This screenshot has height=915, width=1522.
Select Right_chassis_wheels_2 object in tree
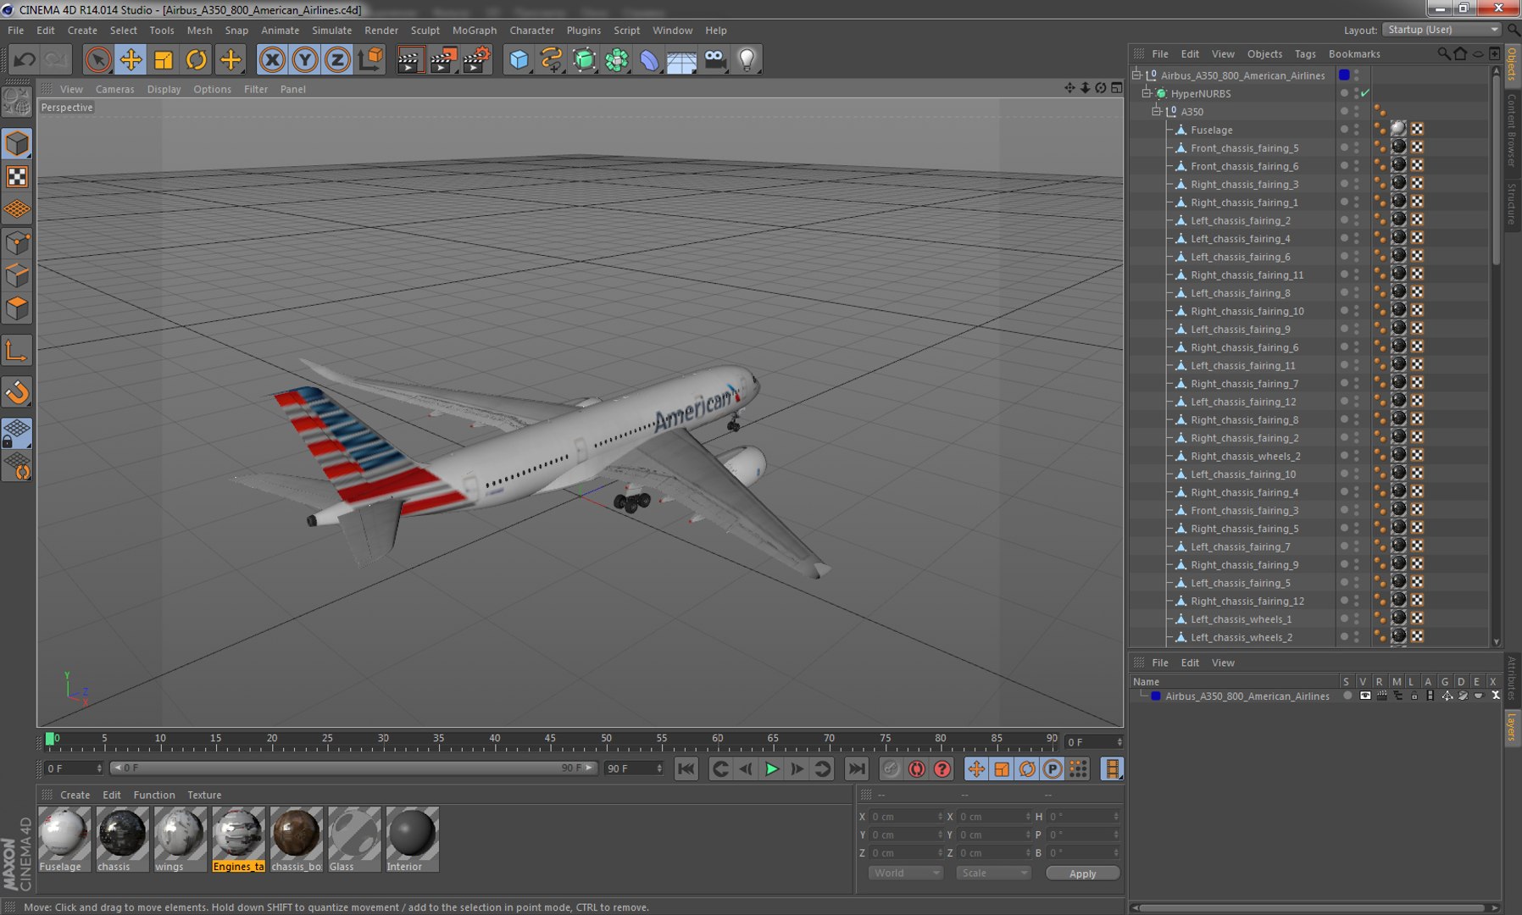coord(1245,456)
